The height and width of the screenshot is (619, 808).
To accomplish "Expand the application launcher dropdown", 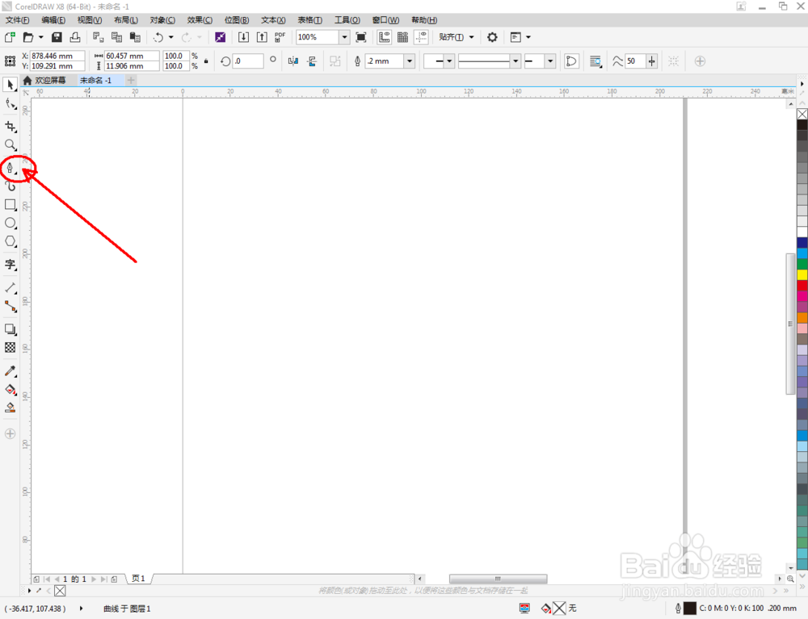I will 528,37.
